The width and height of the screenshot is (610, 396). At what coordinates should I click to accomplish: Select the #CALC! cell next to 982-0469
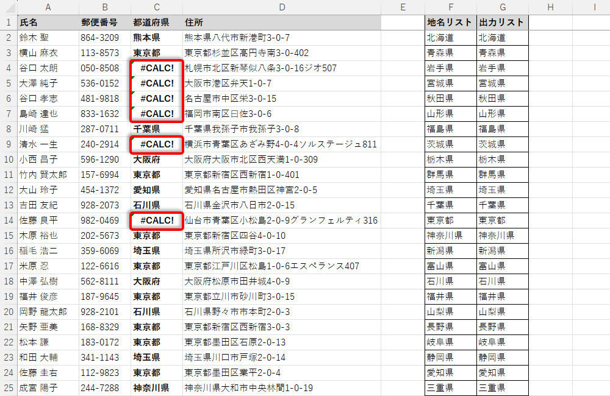click(x=156, y=221)
